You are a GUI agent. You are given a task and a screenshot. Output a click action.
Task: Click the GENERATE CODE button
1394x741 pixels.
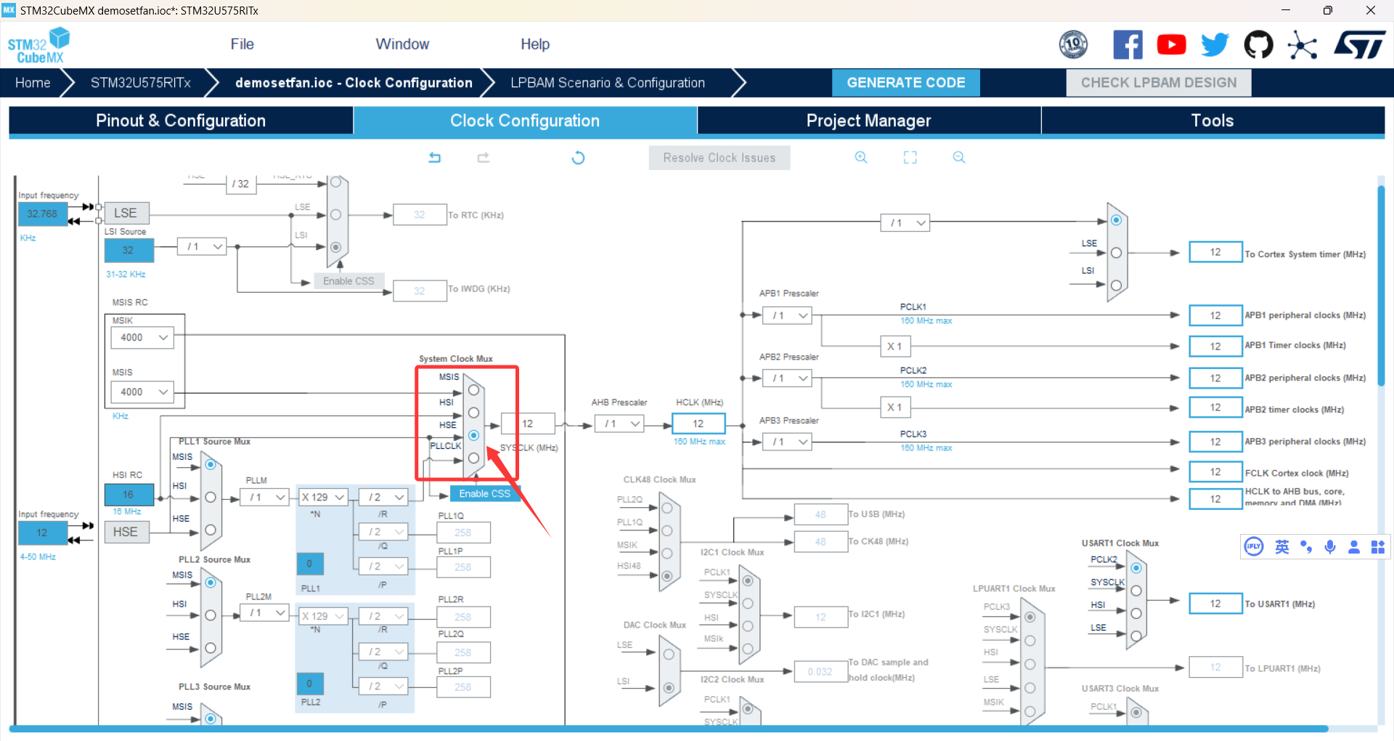tap(905, 83)
